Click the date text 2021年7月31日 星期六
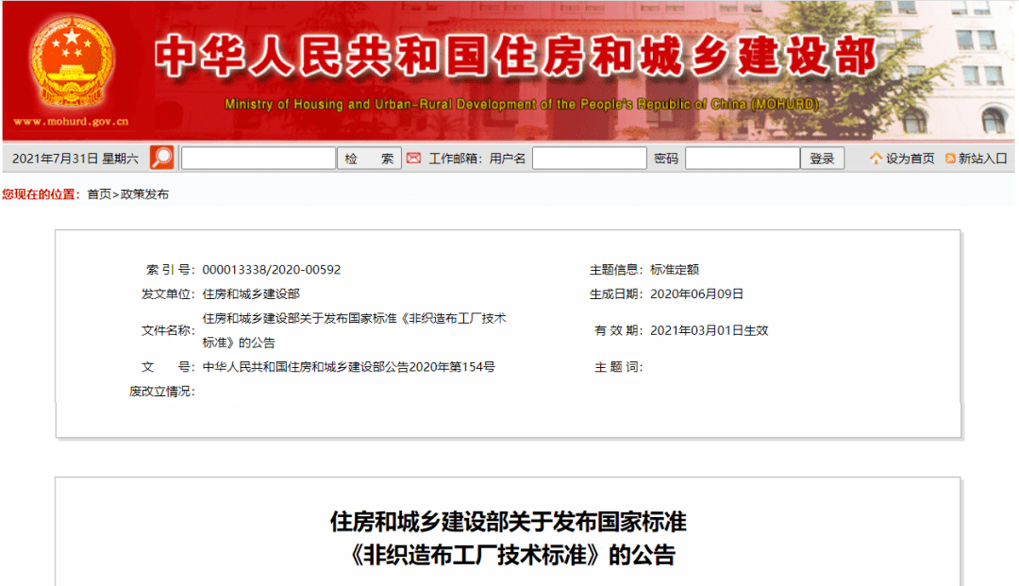1019x586 pixels. pyautogui.click(x=75, y=159)
